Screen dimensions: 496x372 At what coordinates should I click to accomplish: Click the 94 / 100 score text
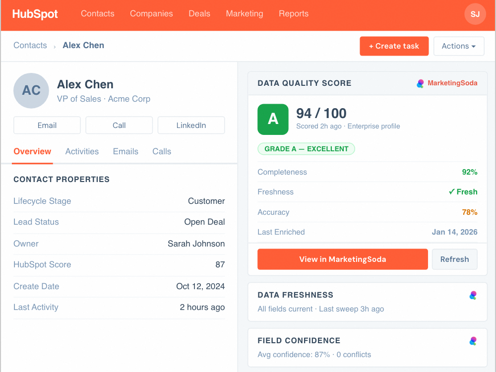point(321,113)
